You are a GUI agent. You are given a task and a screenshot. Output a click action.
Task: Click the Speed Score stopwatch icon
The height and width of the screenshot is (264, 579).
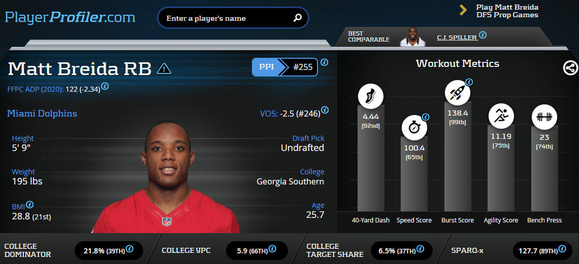[414, 128]
